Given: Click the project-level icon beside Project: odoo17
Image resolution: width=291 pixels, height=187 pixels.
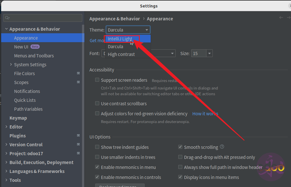Looking at the screenshot, I should (x=78, y=153).
